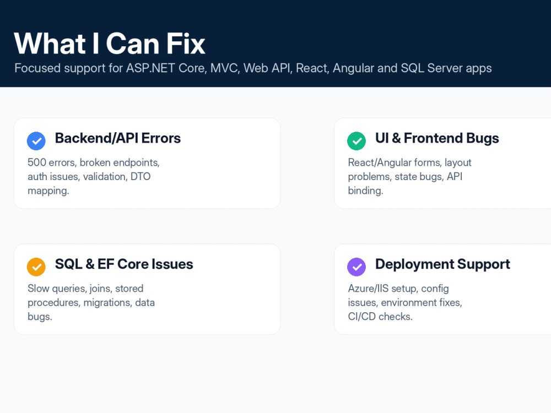Click the procedures, migrations, data line
The width and height of the screenshot is (551, 413).
[x=91, y=303]
